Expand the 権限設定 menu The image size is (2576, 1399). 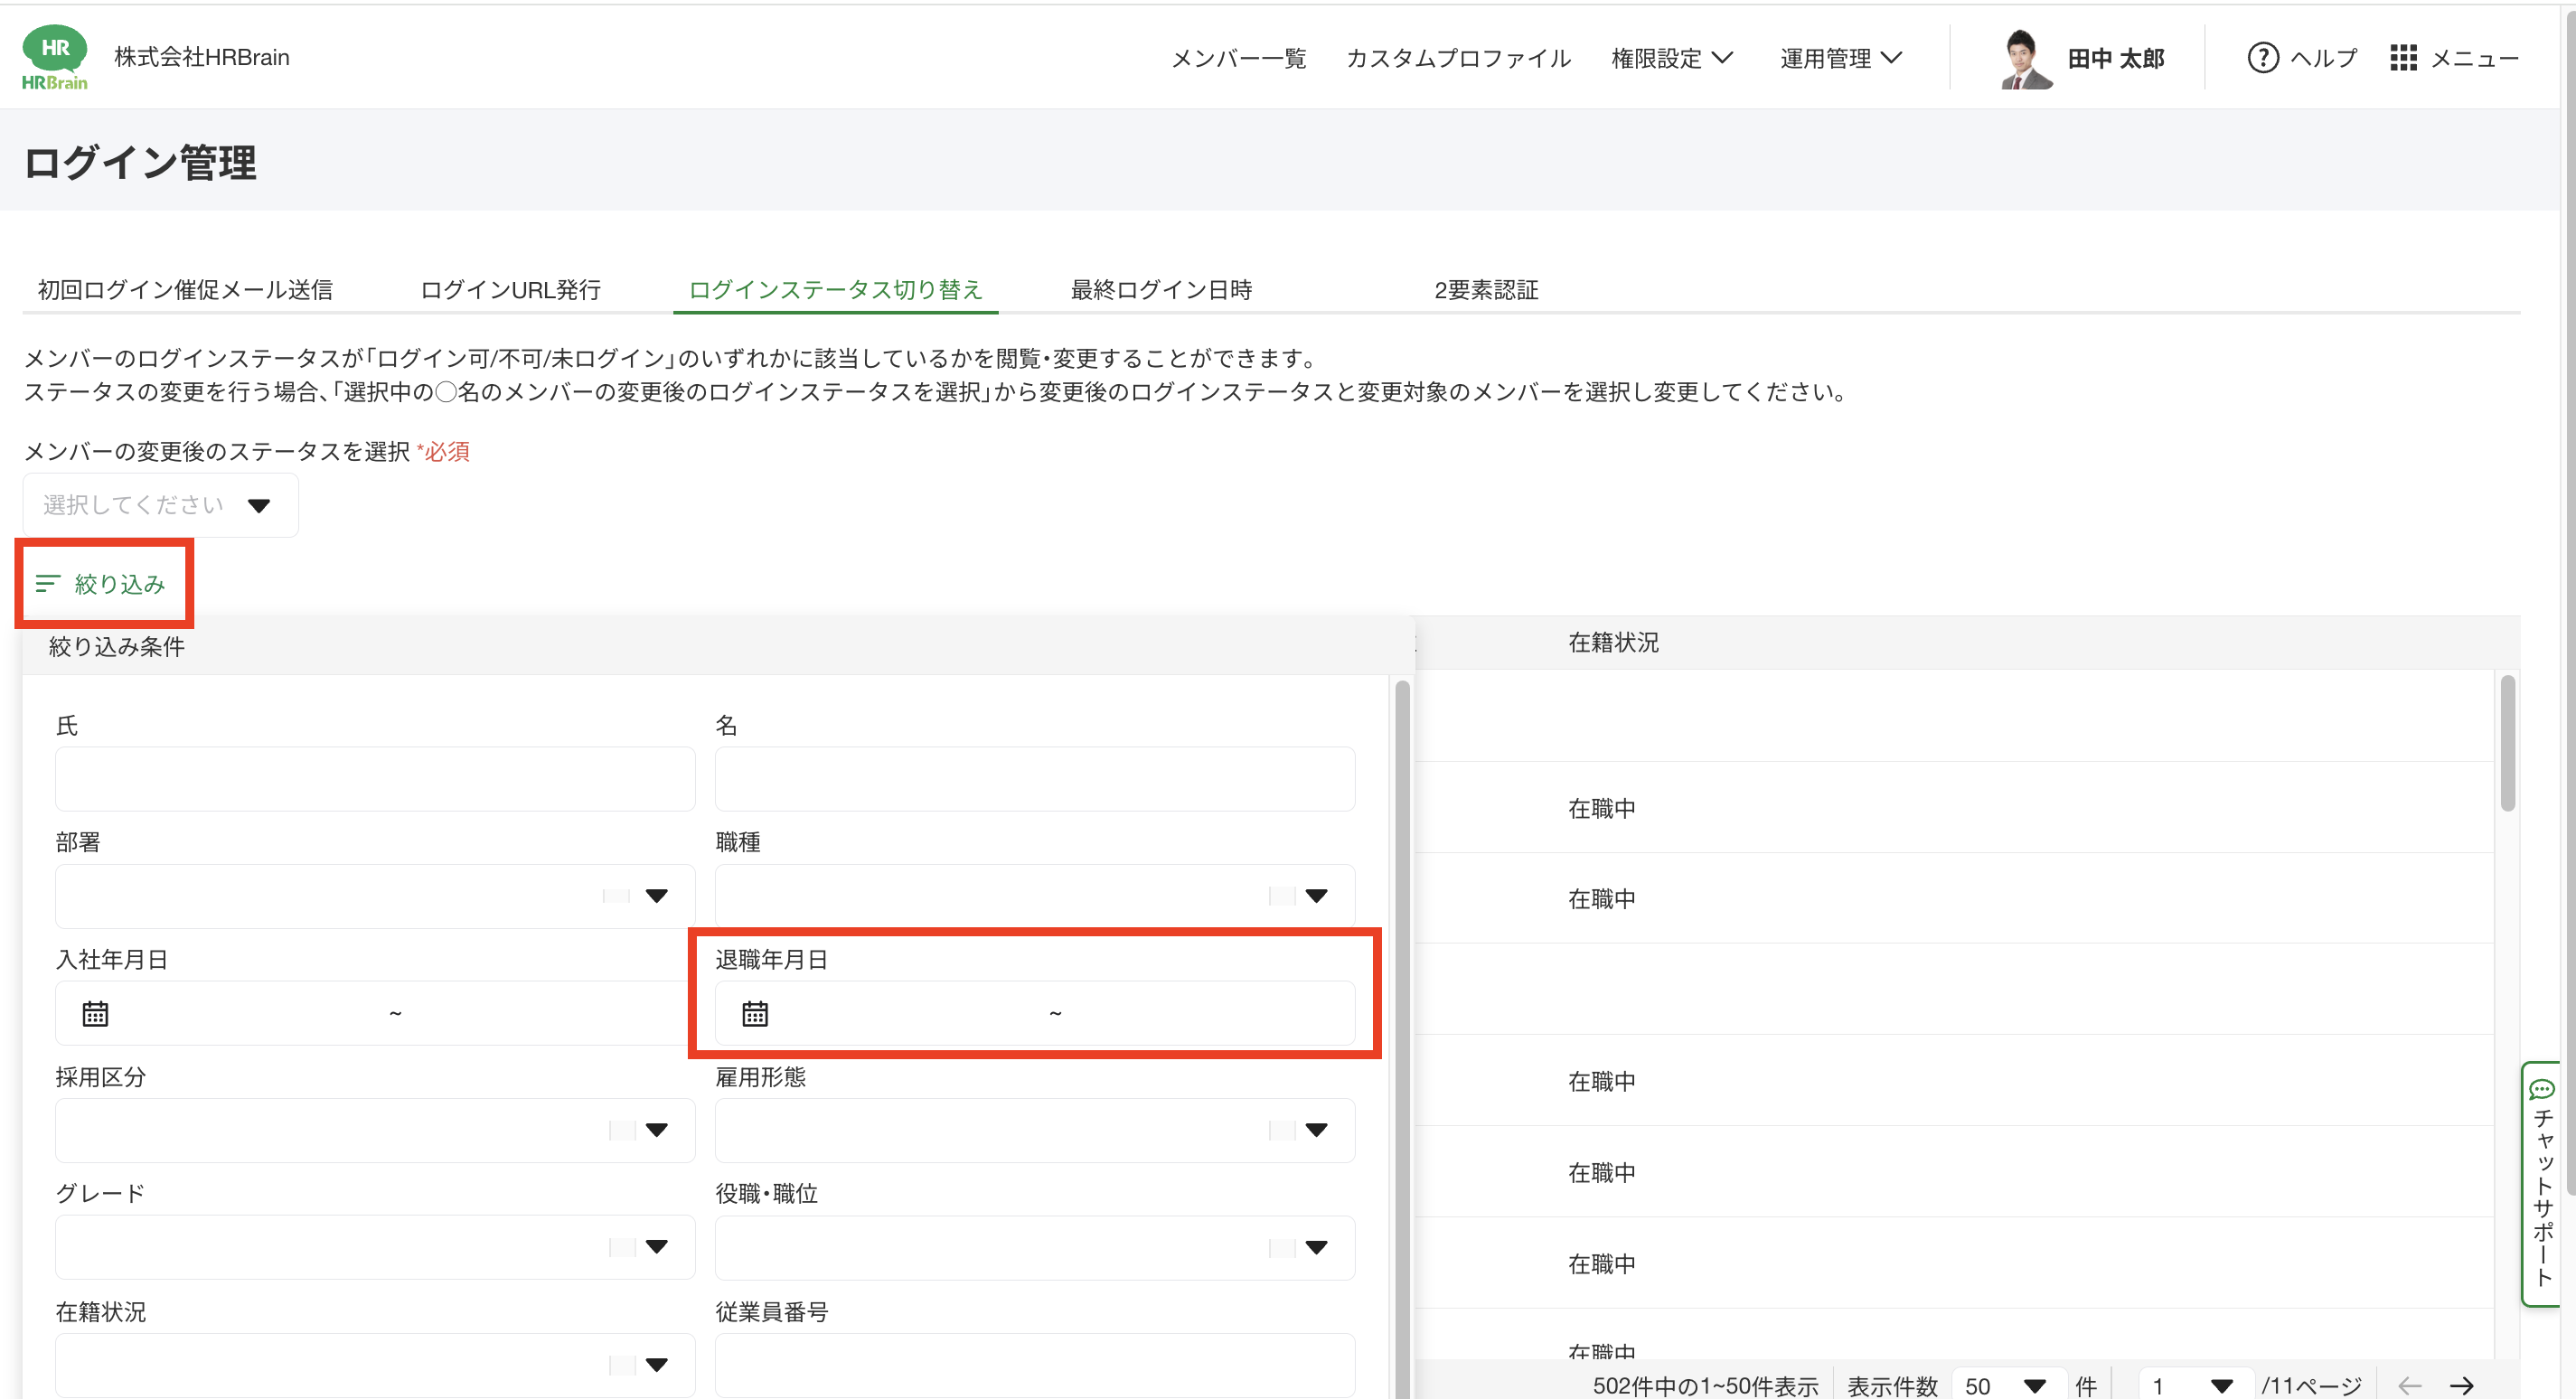1671,58
